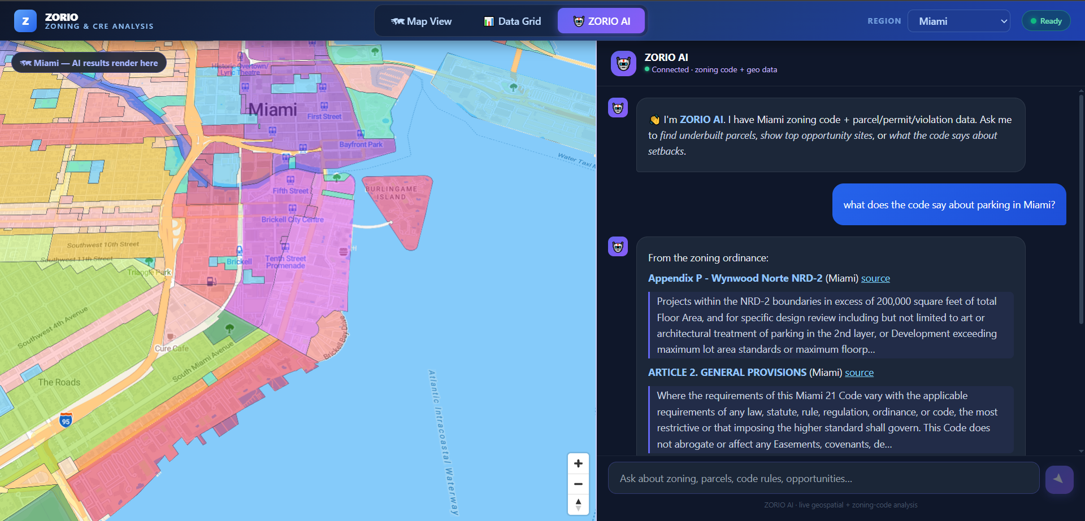Send the chat message with arrow button
The image size is (1085, 521).
click(1059, 479)
